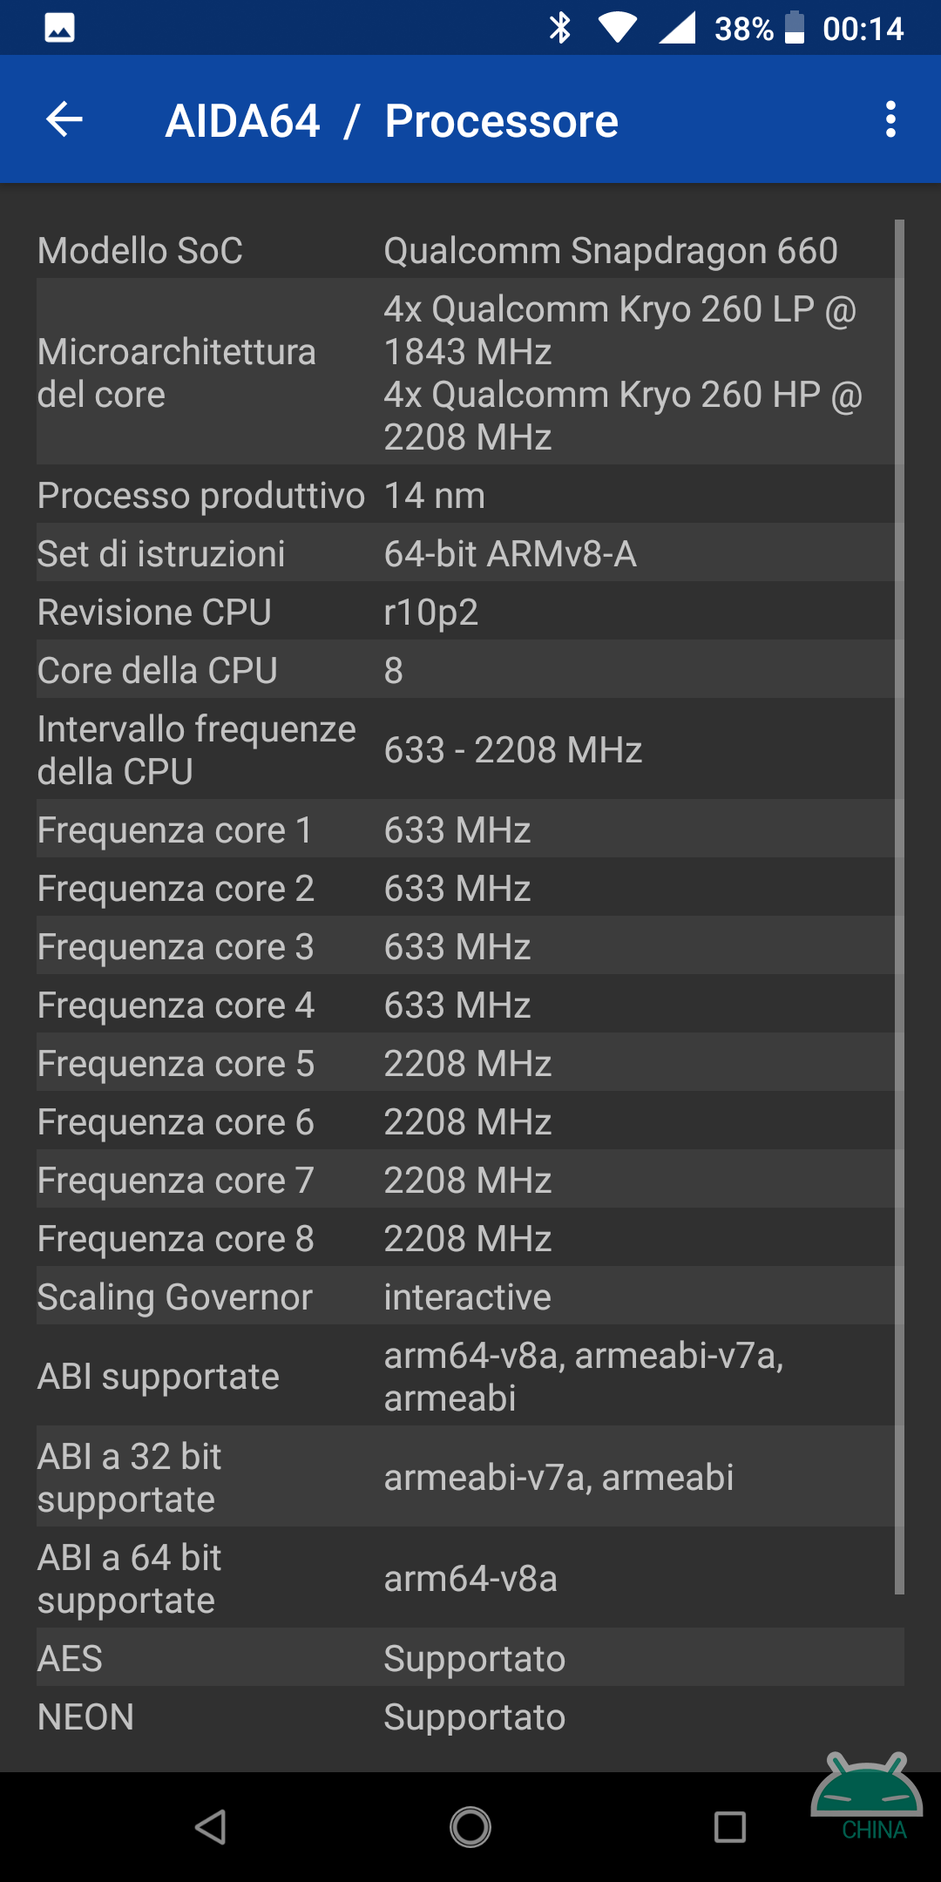Tap the Android home circle button

tap(470, 1827)
